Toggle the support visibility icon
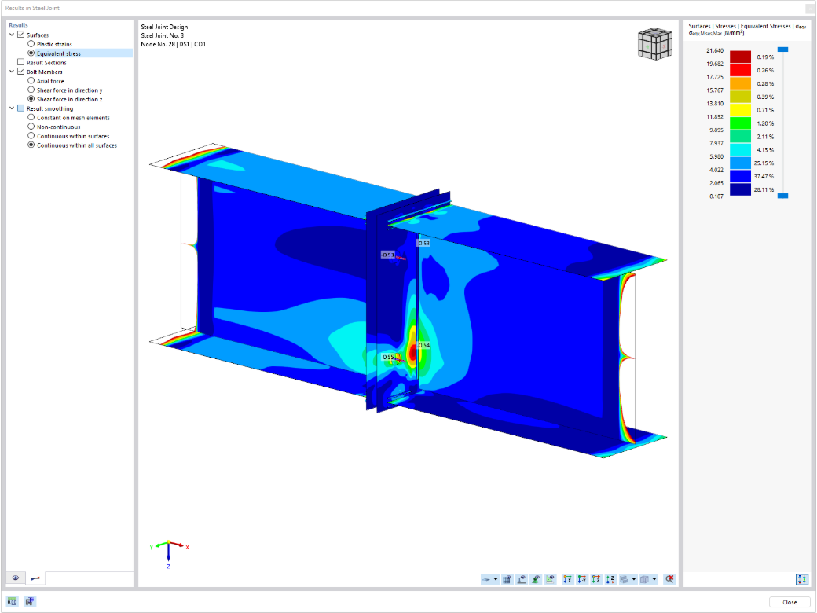 pos(536,579)
